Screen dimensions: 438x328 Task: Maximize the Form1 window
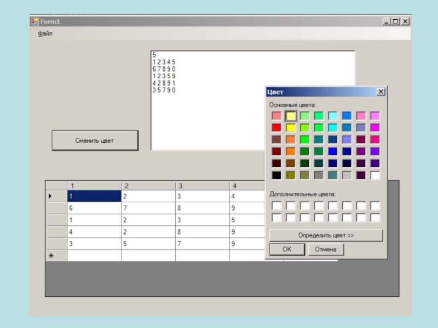coord(395,21)
